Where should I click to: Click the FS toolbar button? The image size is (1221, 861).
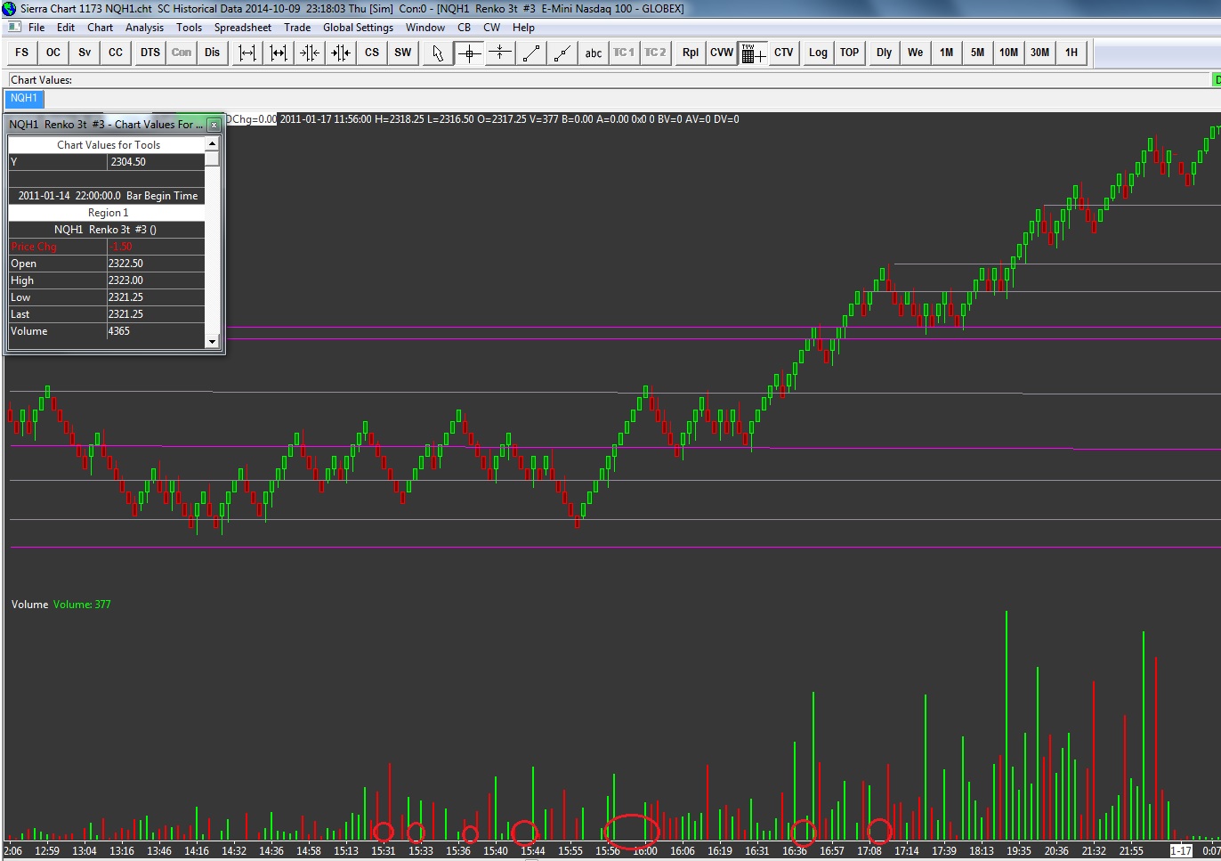tap(22, 53)
